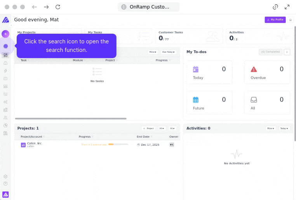Select the Overdue to-dos card
The height and width of the screenshot is (200, 296).
coord(267,72)
